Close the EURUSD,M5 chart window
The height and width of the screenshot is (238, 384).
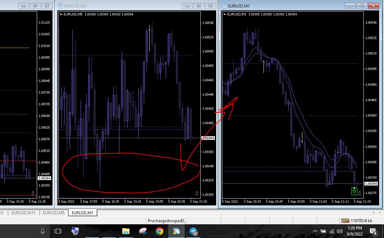(x=210, y=6)
